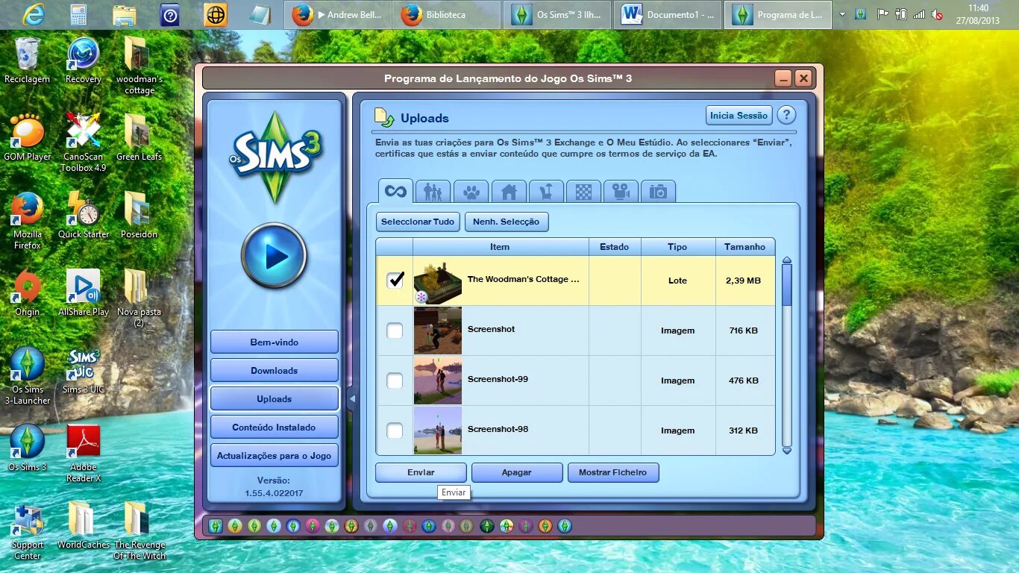Collapse the sidebar with the small arrow
The height and width of the screenshot is (573, 1019).
352,399
